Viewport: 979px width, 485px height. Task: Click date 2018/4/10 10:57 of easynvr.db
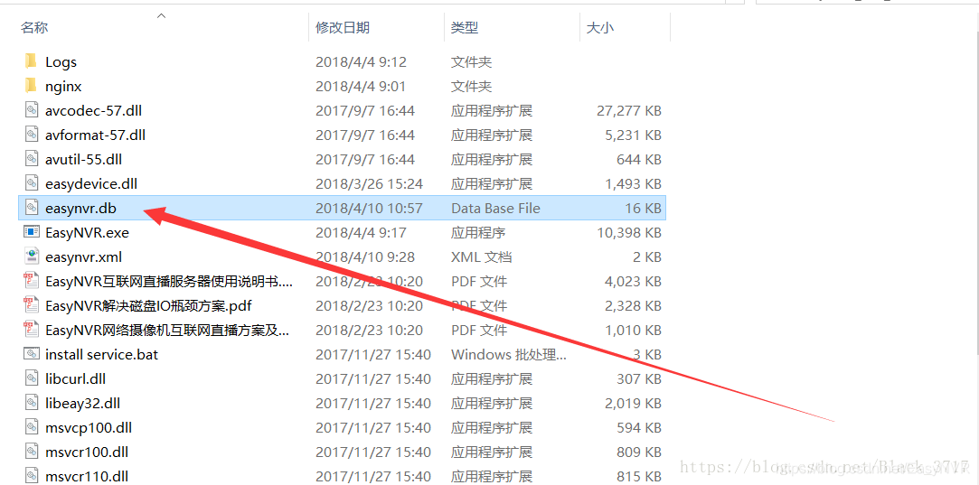369,208
